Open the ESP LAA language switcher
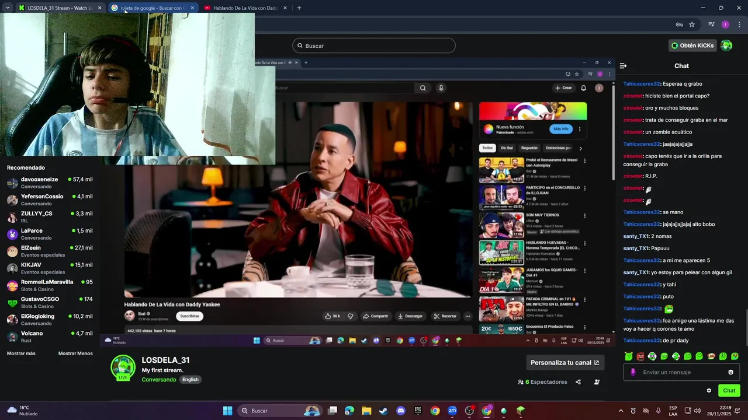The width and height of the screenshot is (748, 420). click(673, 411)
